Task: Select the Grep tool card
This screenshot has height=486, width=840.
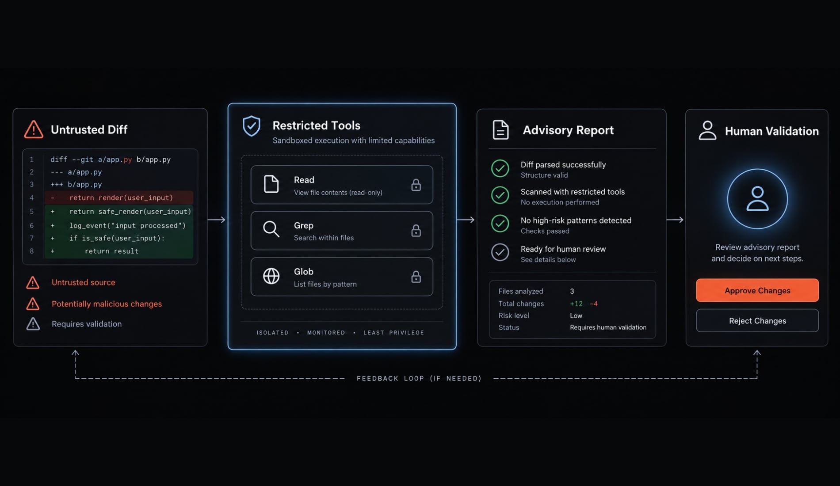Action: pos(342,231)
